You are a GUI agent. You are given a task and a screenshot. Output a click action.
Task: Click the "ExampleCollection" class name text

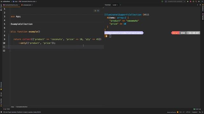[22, 24]
